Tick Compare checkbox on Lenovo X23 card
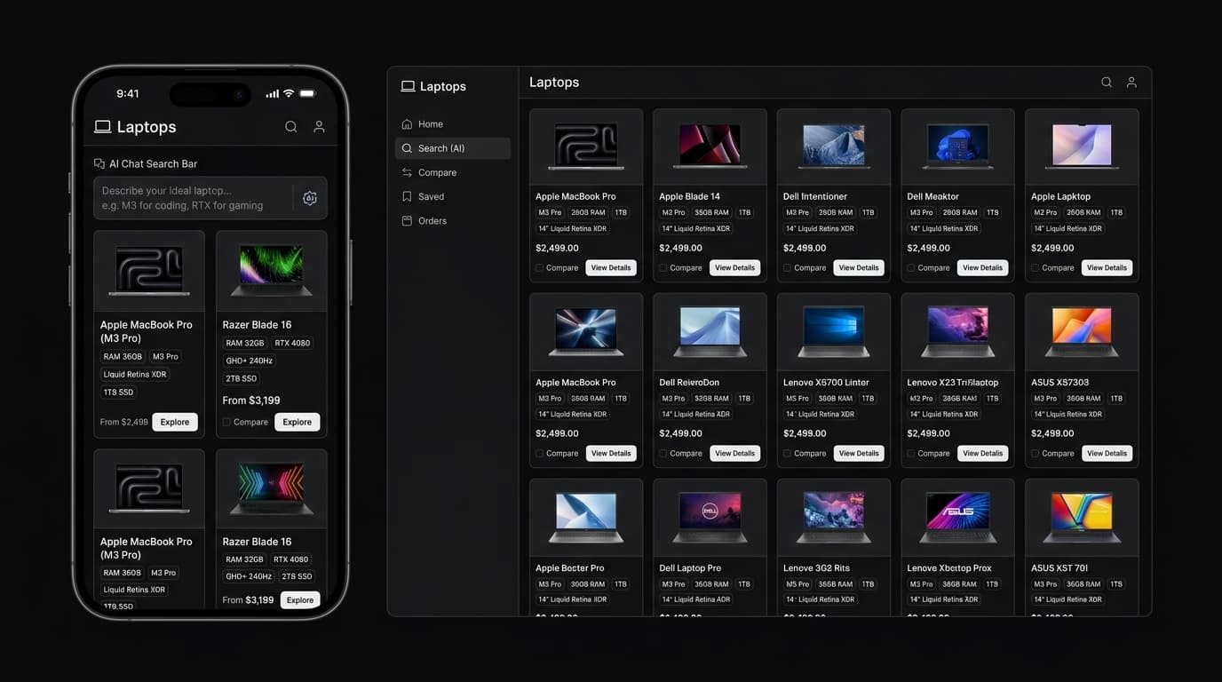The width and height of the screenshot is (1222, 682). (911, 453)
